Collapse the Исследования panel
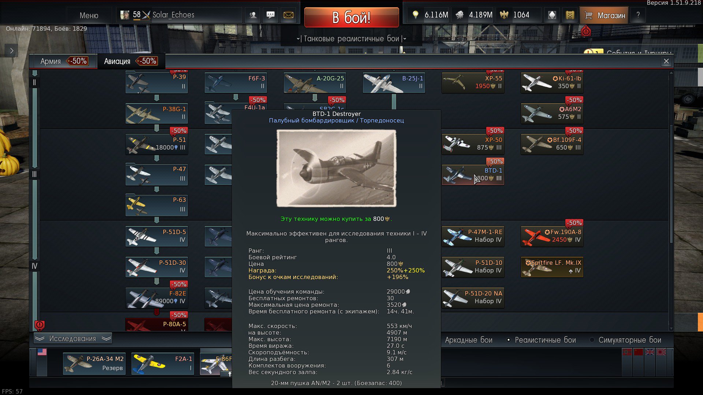The height and width of the screenshot is (395, 703). [73, 339]
